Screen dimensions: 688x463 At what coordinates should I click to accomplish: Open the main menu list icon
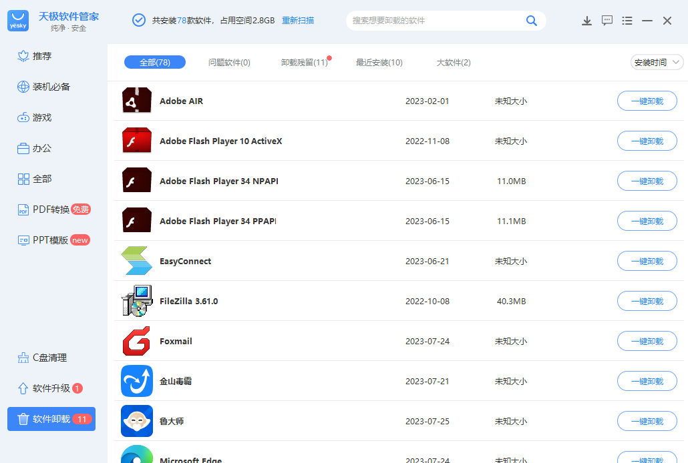coord(627,21)
